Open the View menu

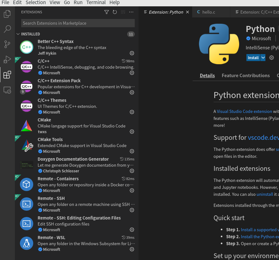click(55, 3)
